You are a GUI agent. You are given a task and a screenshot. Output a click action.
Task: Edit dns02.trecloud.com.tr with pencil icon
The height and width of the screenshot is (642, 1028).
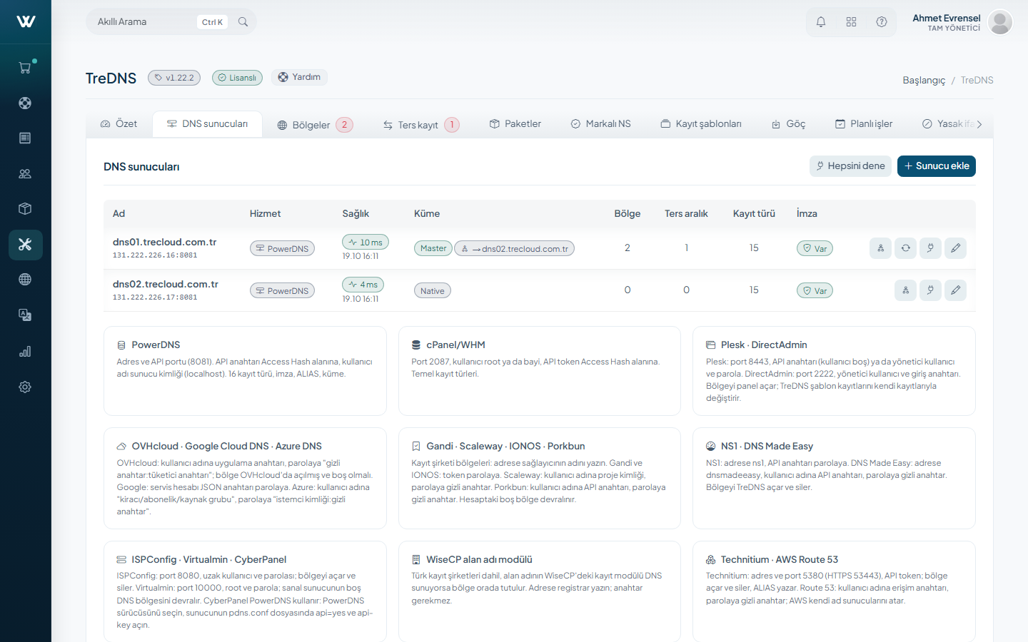pyautogui.click(x=955, y=290)
